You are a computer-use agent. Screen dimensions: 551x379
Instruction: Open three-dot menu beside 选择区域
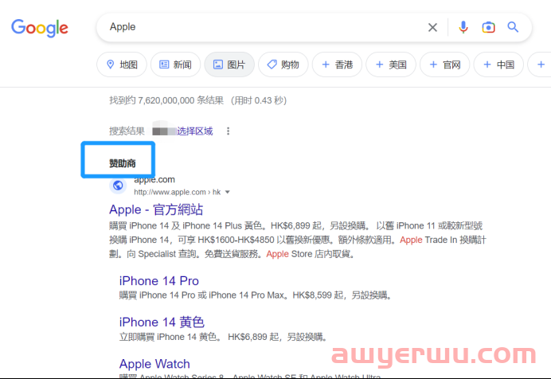[x=228, y=131]
